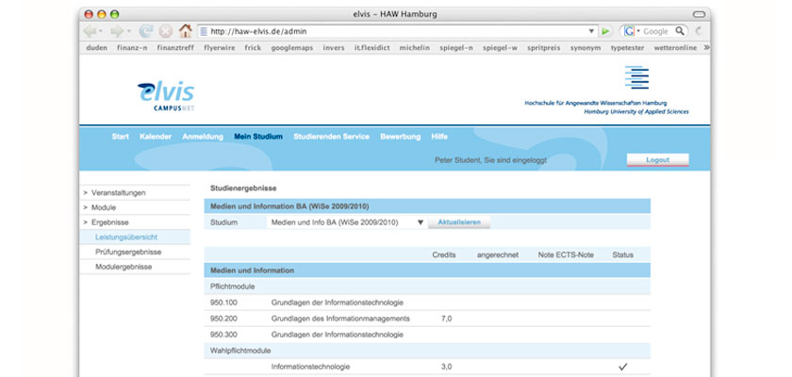Viewport: 792px width, 377px height.
Task: Collapse the Ergebnisse sidebar section
Action: pos(109,222)
